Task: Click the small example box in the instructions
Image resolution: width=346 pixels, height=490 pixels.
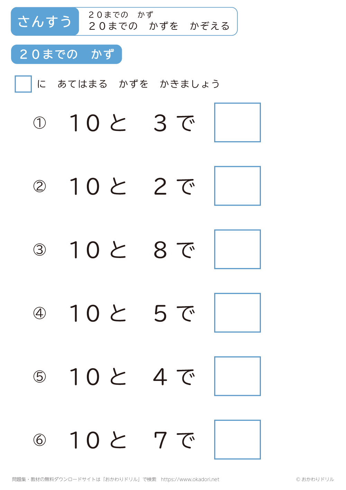Action: 23,84
